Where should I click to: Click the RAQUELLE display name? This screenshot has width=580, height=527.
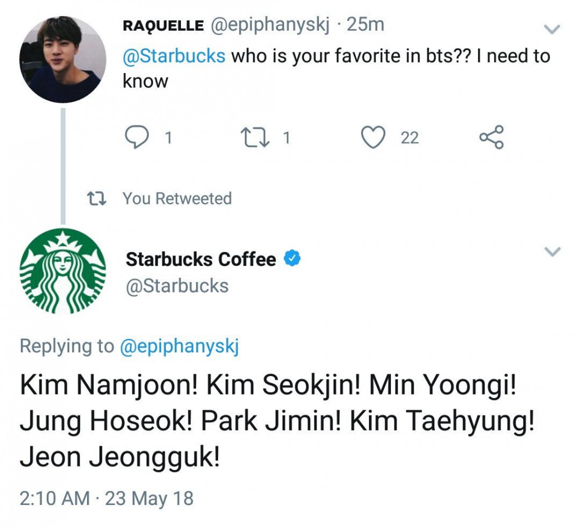(163, 26)
